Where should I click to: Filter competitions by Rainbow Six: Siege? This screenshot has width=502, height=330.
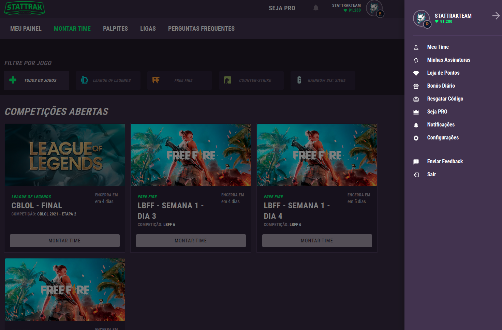[323, 80]
